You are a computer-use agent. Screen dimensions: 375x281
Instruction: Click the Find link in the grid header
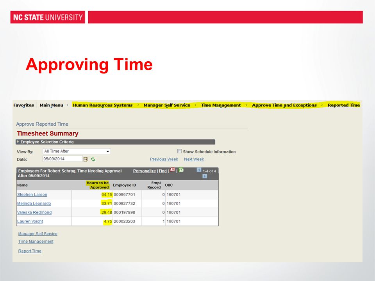coord(162,171)
